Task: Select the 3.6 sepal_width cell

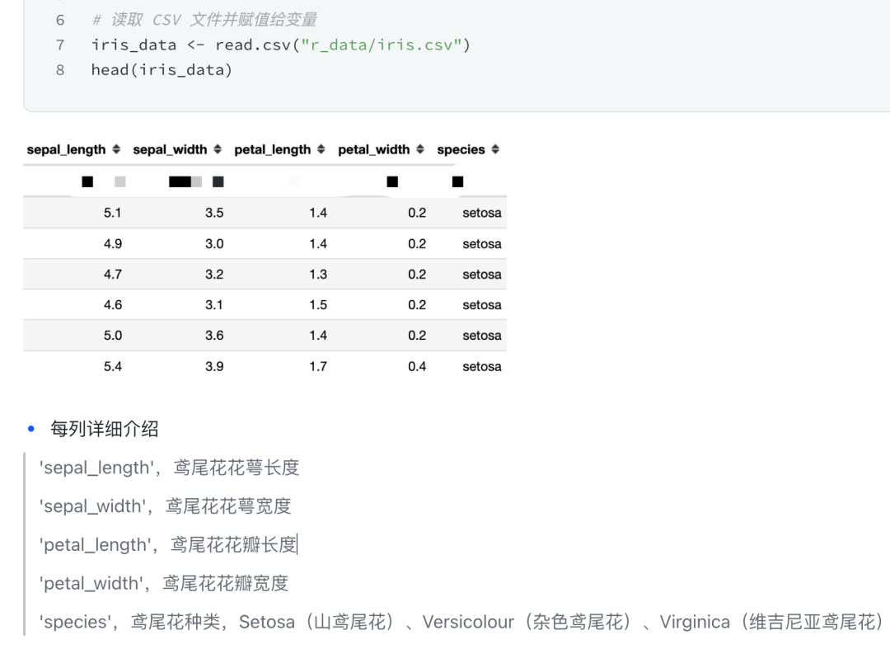Action: point(214,336)
